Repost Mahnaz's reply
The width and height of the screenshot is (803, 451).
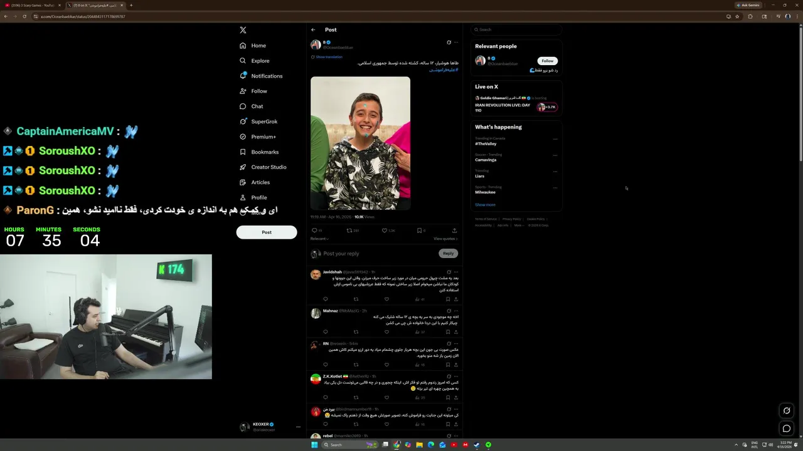356,332
